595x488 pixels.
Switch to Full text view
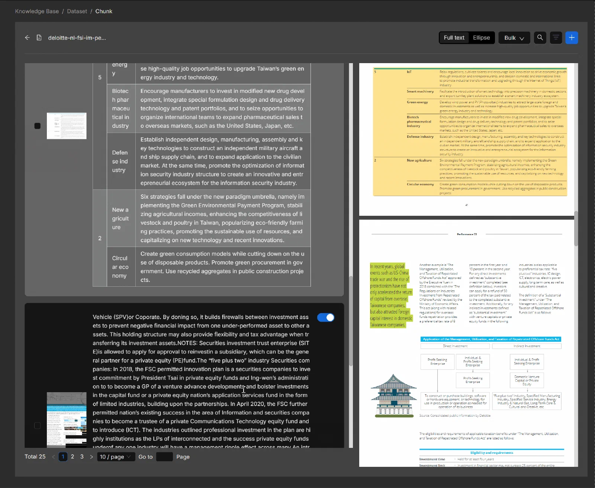pos(454,38)
